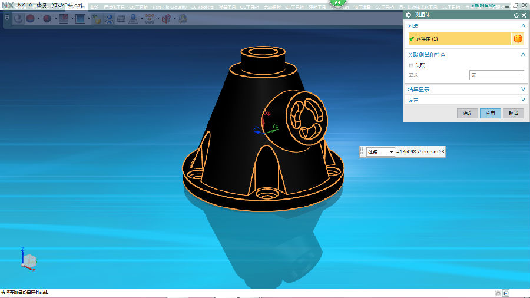The image size is (530, 298).
Task: Click toolbar options gear at far left
Action: [7, 18]
